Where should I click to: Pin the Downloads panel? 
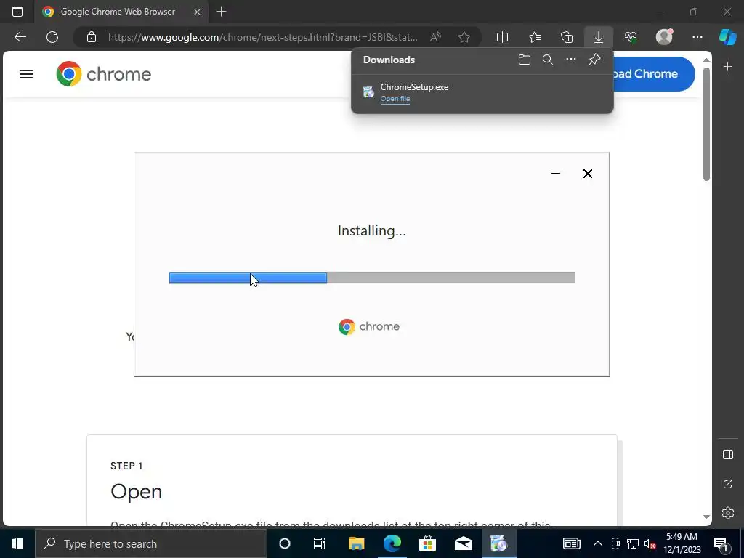tap(594, 60)
